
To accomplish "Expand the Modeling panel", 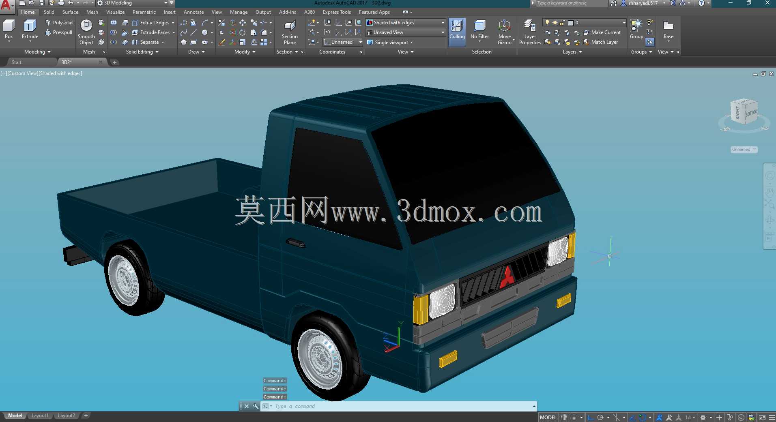I will [x=37, y=52].
